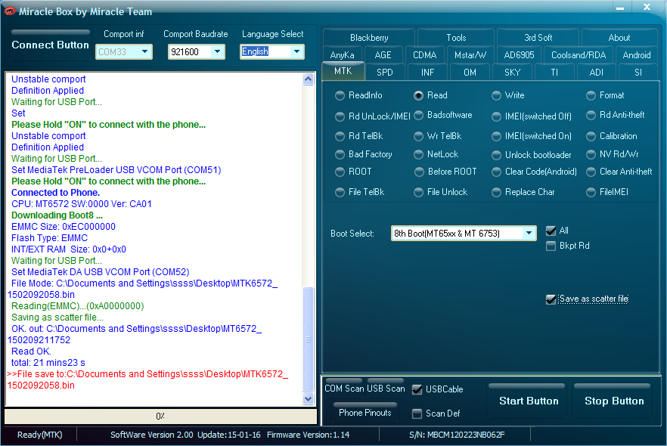The height and width of the screenshot is (446, 667).
Task: Enable the Bkpt Rd checkbox
Action: [551, 246]
